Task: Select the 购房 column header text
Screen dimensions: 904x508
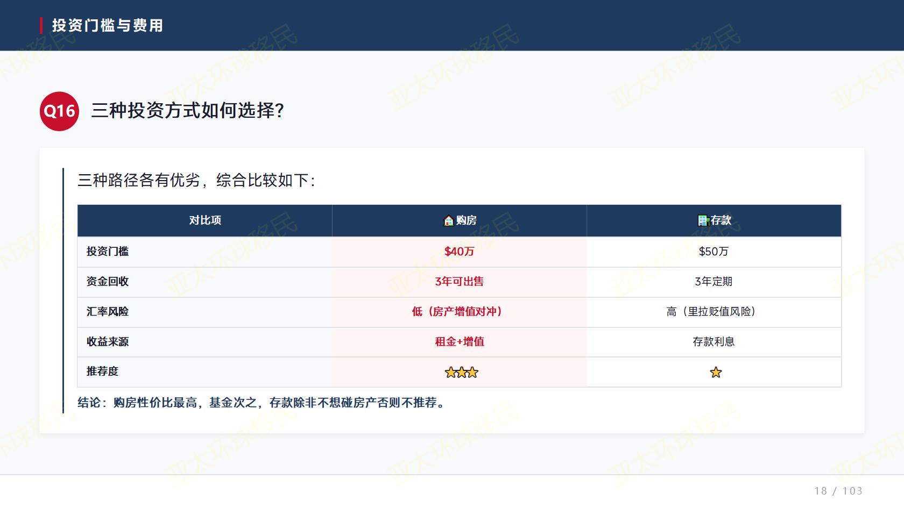Action: tap(466, 220)
